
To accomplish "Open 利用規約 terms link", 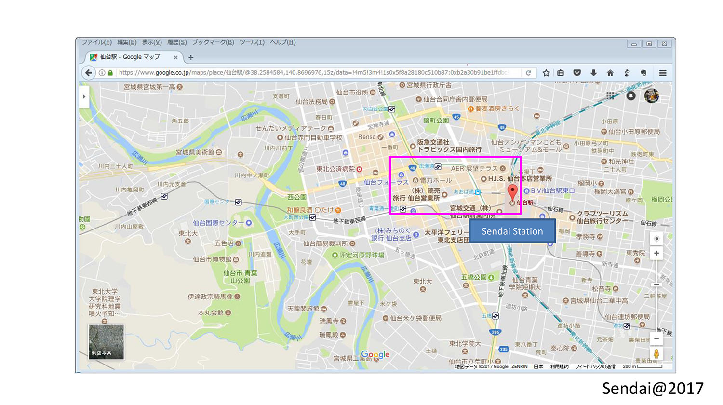I will point(559,367).
